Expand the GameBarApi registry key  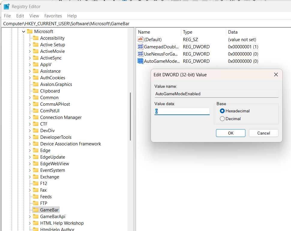(x=30, y=217)
